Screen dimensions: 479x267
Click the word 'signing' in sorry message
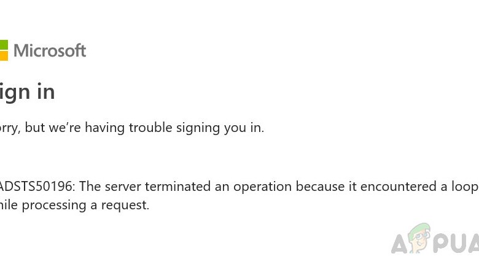pos(204,128)
